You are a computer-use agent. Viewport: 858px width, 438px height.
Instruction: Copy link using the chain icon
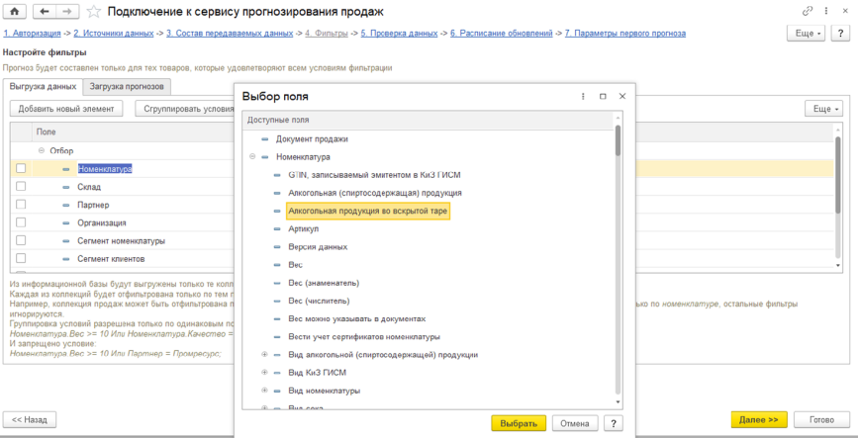[x=811, y=11]
